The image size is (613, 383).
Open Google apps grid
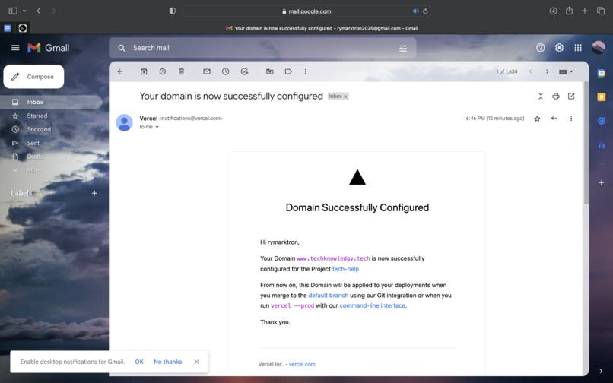pos(578,48)
